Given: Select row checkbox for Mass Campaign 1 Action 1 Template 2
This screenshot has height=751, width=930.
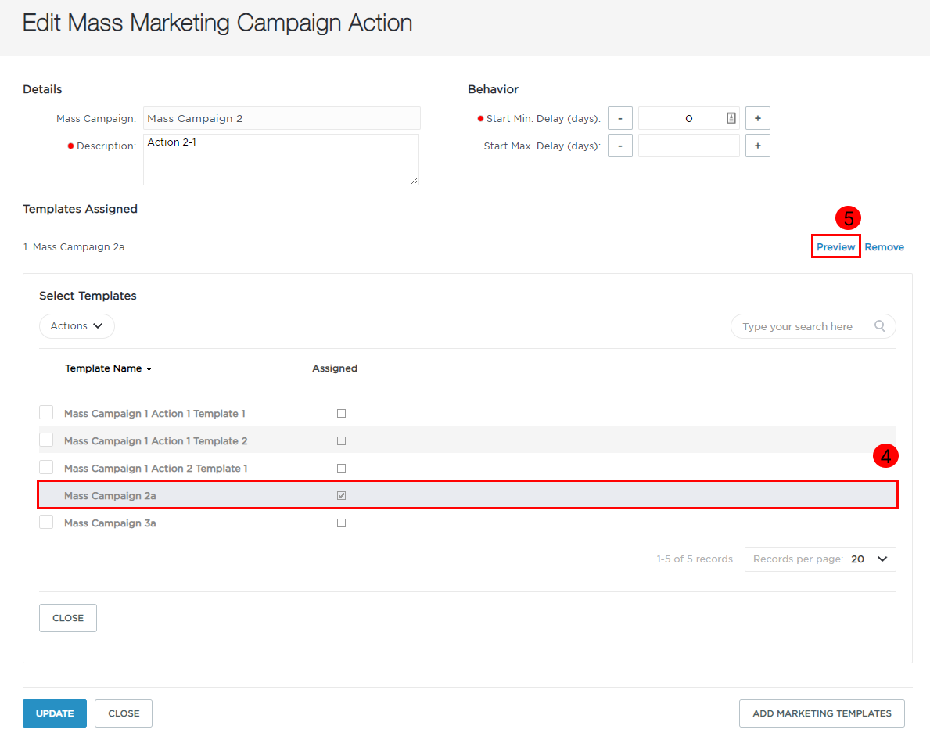Looking at the screenshot, I should (x=46, y=440).
